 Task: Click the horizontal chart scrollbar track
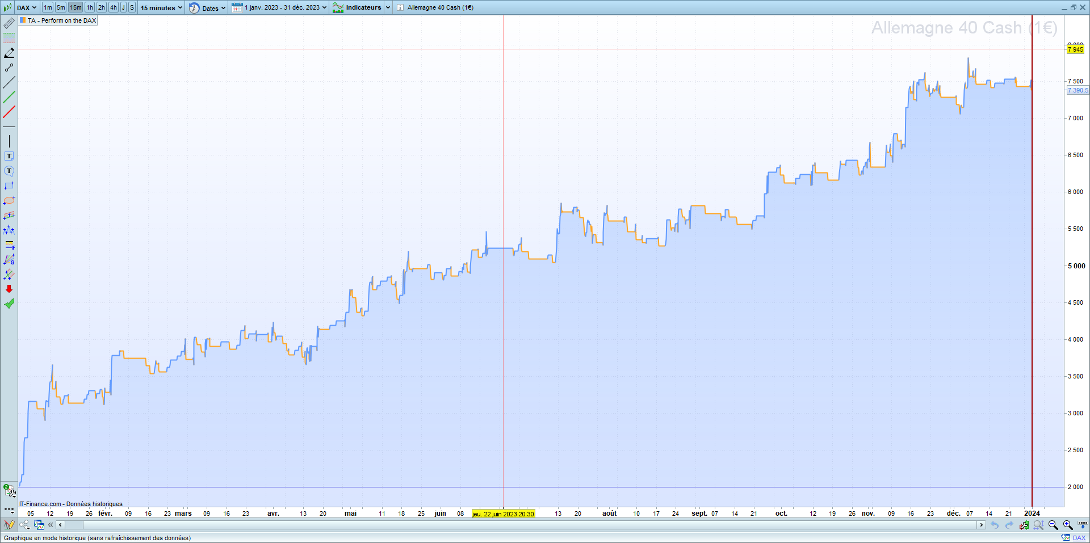pyautogui.click(x=511, y=525)
